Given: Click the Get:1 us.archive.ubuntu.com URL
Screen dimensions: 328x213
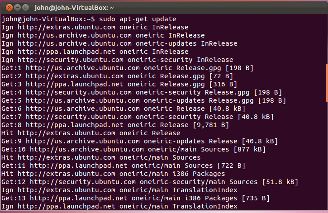Looking at the screenshot, I should click(83, 68).
